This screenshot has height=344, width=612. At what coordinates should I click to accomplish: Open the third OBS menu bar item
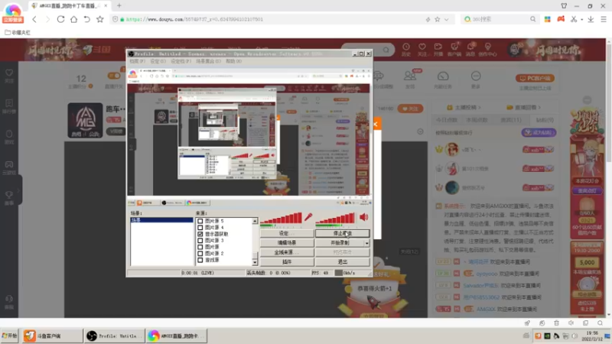pyautogui.click(x=181, y=61)
